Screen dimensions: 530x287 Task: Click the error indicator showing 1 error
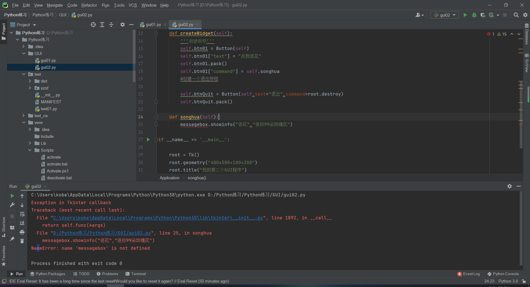point(491,34)
